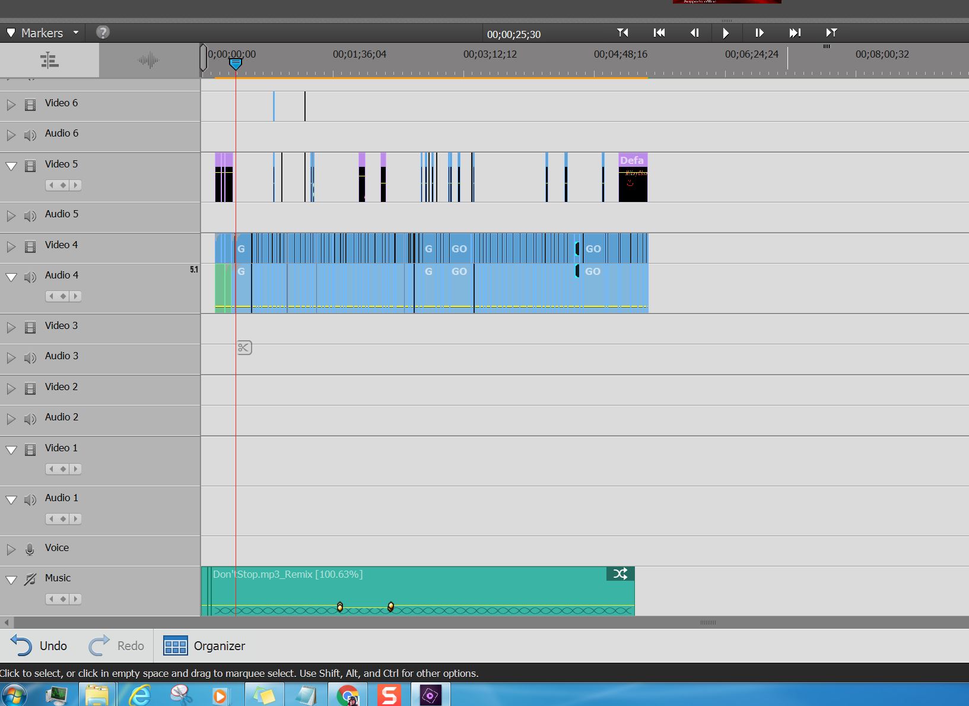Click the scissors split clip icon
Viewport: 969px width, 706px height.
point(244,348)
